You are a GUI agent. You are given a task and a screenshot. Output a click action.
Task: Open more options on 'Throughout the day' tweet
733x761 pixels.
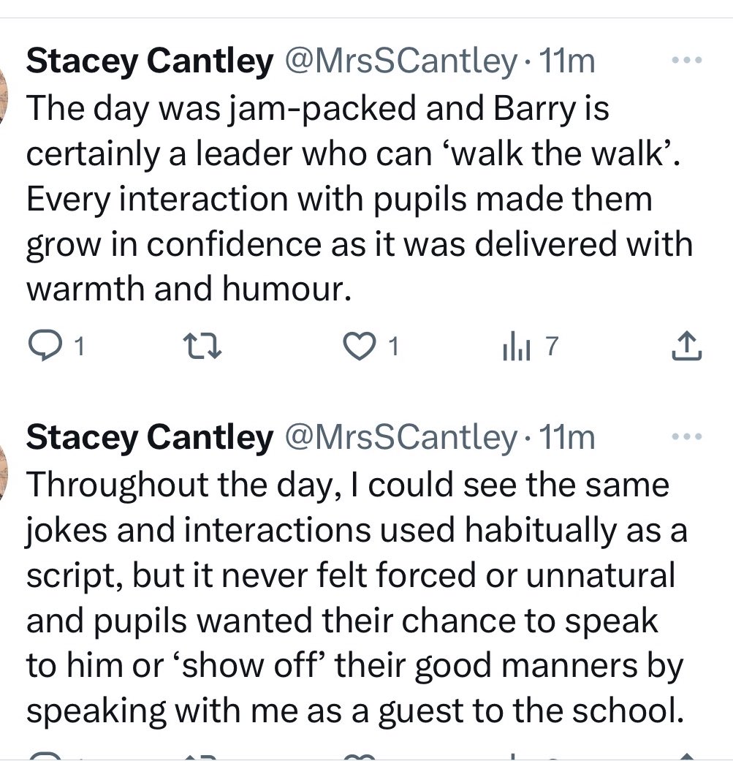pyautogui.click(x=686, y=437)
